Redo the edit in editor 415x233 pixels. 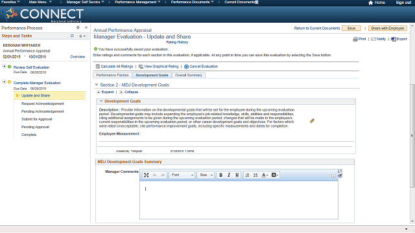tap(163, 175)
